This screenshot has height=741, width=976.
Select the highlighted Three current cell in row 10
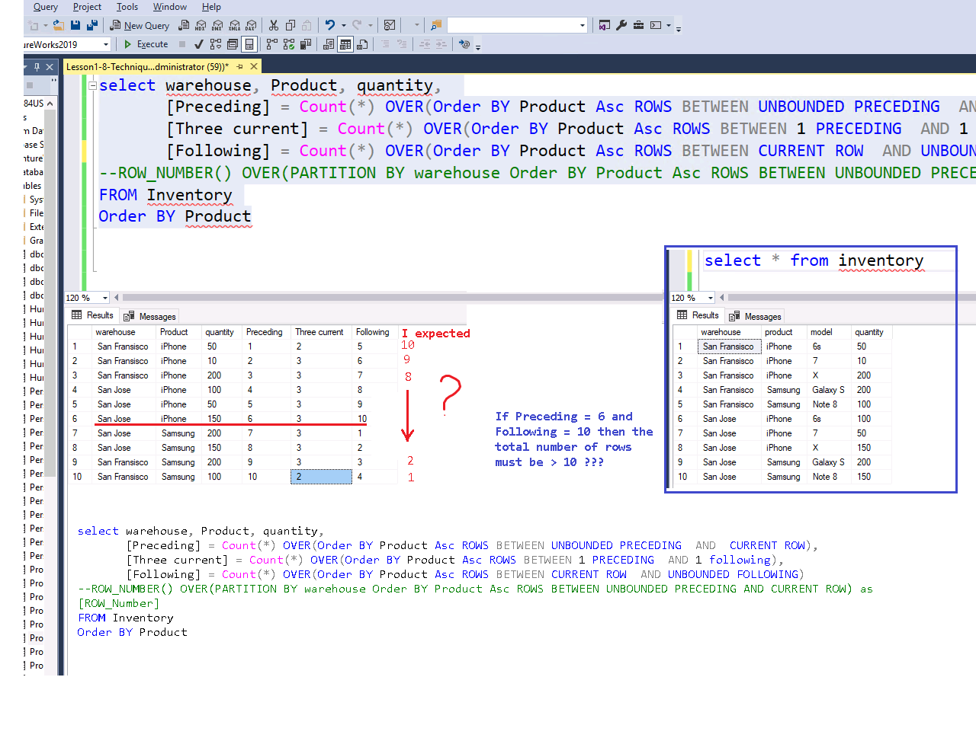pos(321,477)
